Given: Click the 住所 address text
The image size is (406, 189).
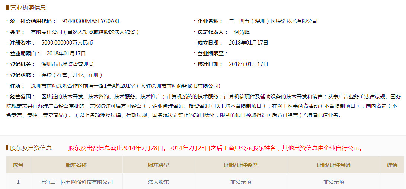Looking at the screenshot, I should 125,86.
